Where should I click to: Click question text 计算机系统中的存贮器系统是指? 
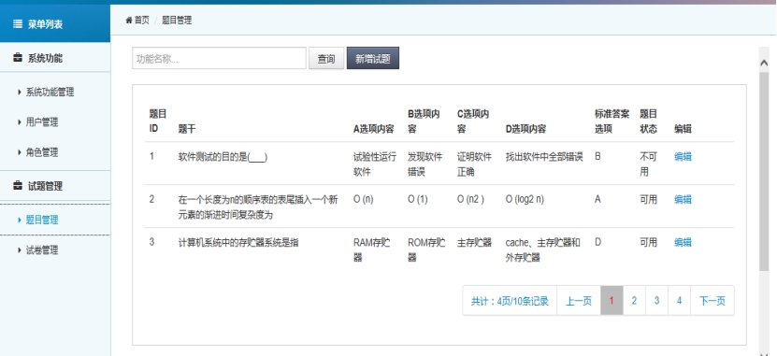coord(238,243)
